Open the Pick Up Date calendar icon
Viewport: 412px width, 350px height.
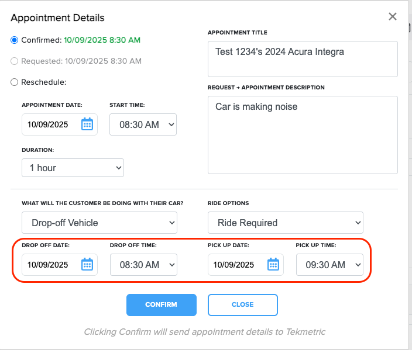point(273,264)
